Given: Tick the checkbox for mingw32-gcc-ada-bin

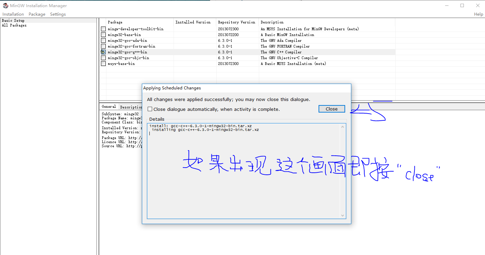Looking at the screenshot, I should click(x=103, y=40).
